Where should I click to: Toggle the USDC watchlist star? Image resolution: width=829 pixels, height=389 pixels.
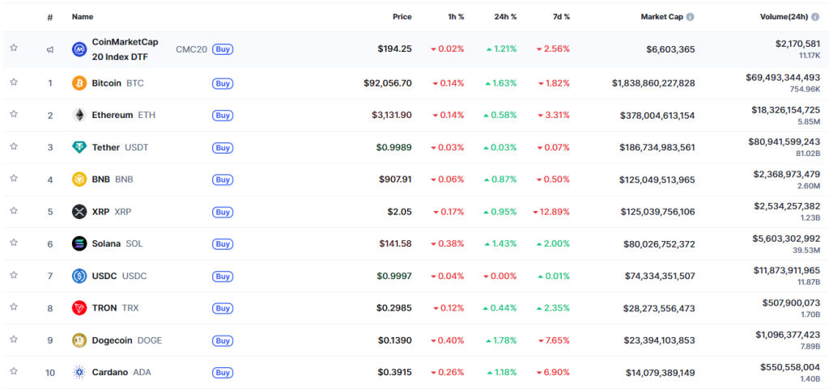14,275
